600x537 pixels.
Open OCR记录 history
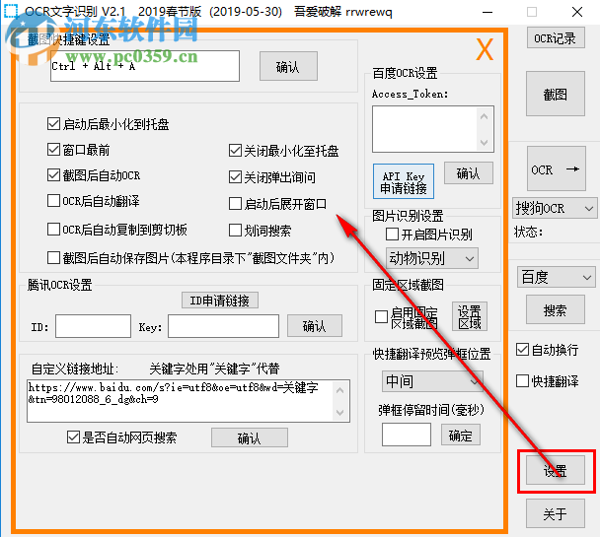(556, 37)
